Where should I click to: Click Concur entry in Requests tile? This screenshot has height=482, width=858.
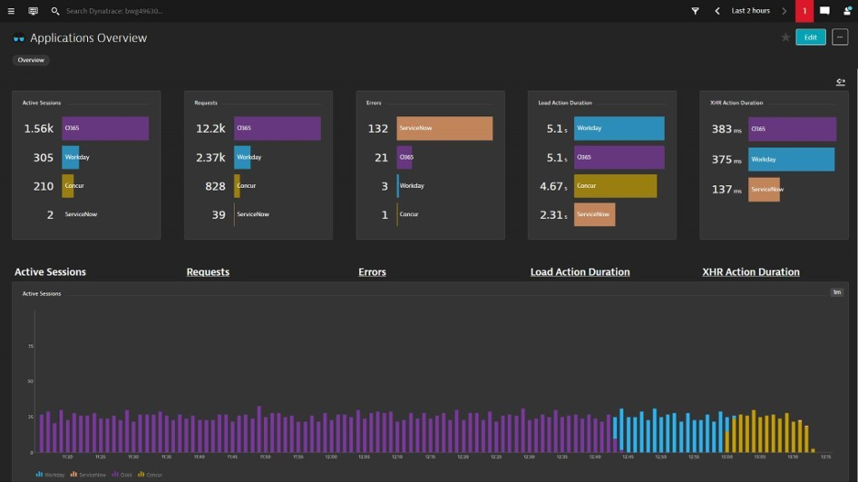click(246, 185)
